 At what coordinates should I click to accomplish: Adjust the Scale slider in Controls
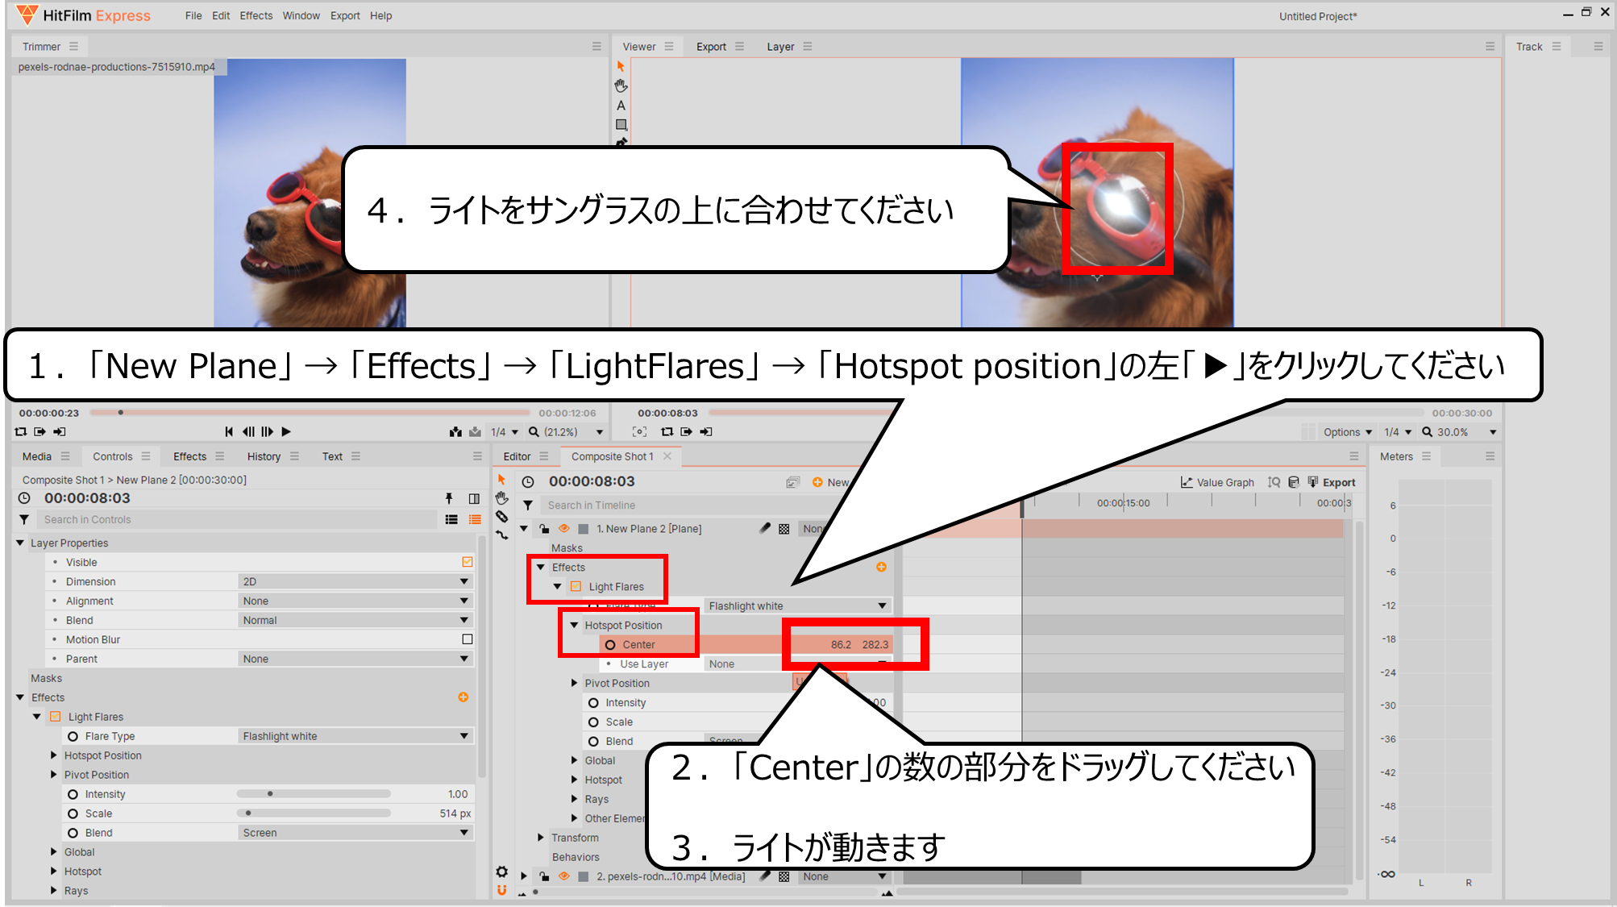[x=314, y=813]
